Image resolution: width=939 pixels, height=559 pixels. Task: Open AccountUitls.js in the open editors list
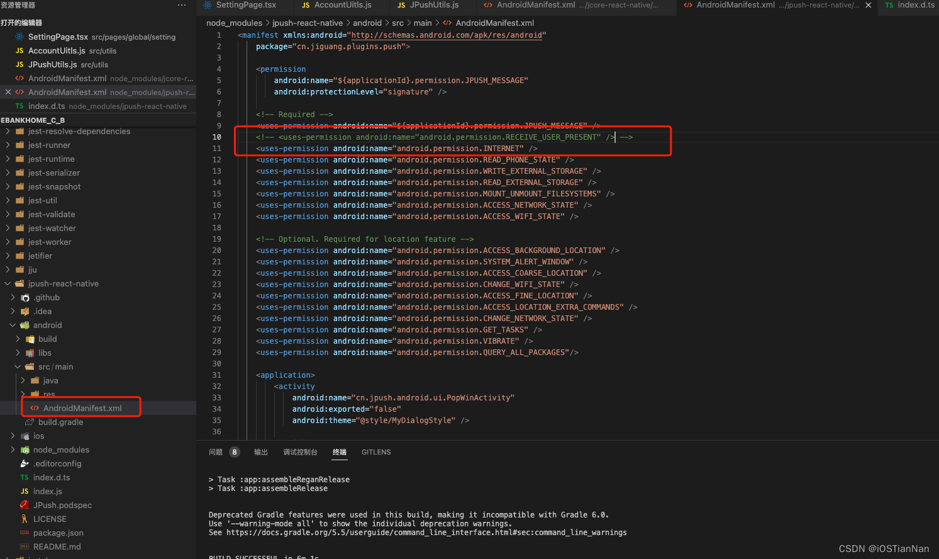pos(98,51)
